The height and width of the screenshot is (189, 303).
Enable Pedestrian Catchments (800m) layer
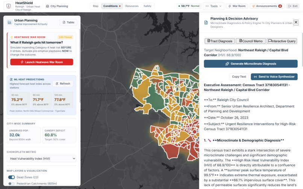(x=11, y=184)
